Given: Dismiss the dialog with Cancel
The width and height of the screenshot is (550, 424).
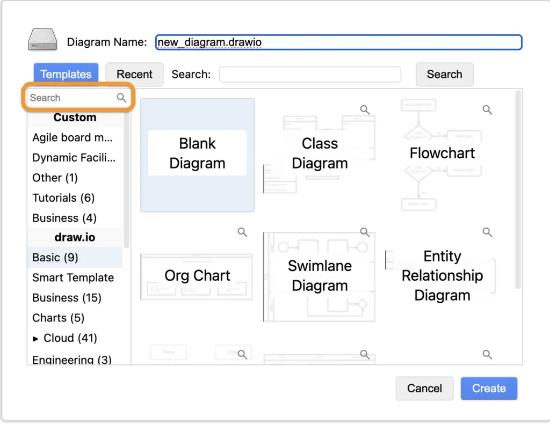Looking at the screenshot, I should 424,388.
